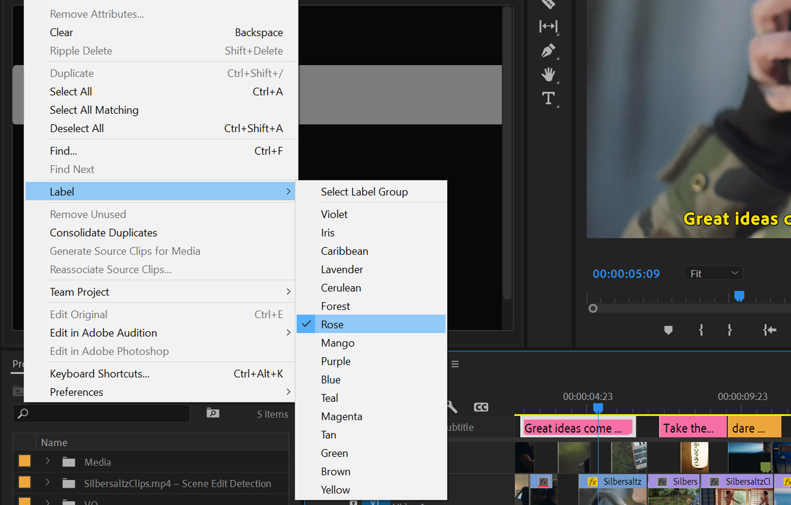Click the Go to In point button
The image size is (791, 505).
770,330
